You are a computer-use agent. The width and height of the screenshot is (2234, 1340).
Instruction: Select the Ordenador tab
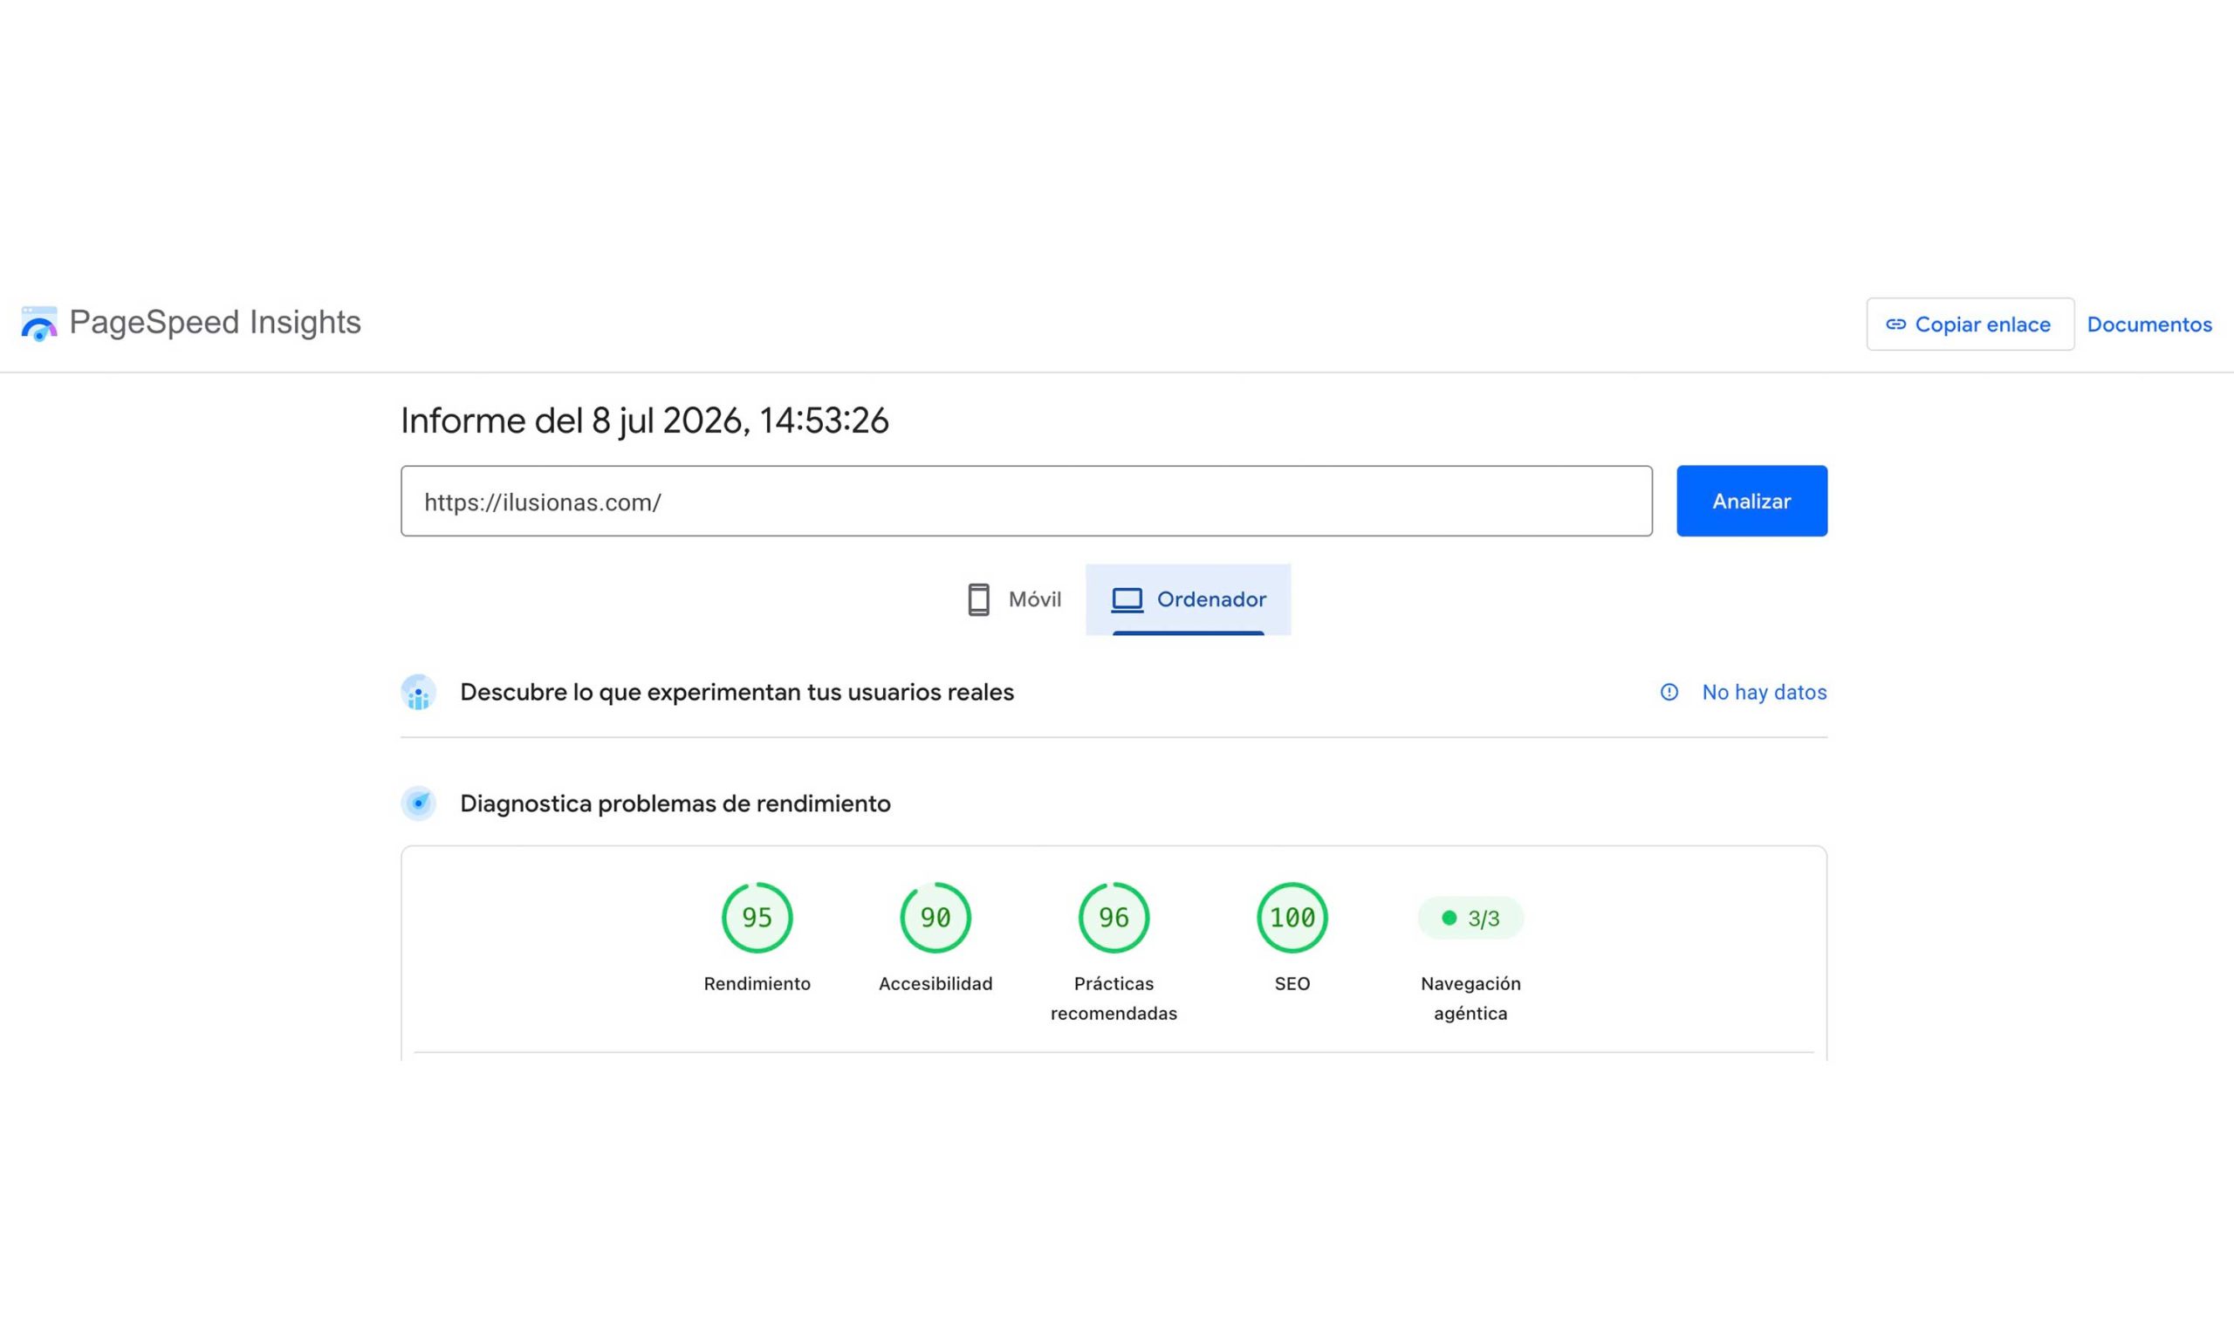(1188, 599)
